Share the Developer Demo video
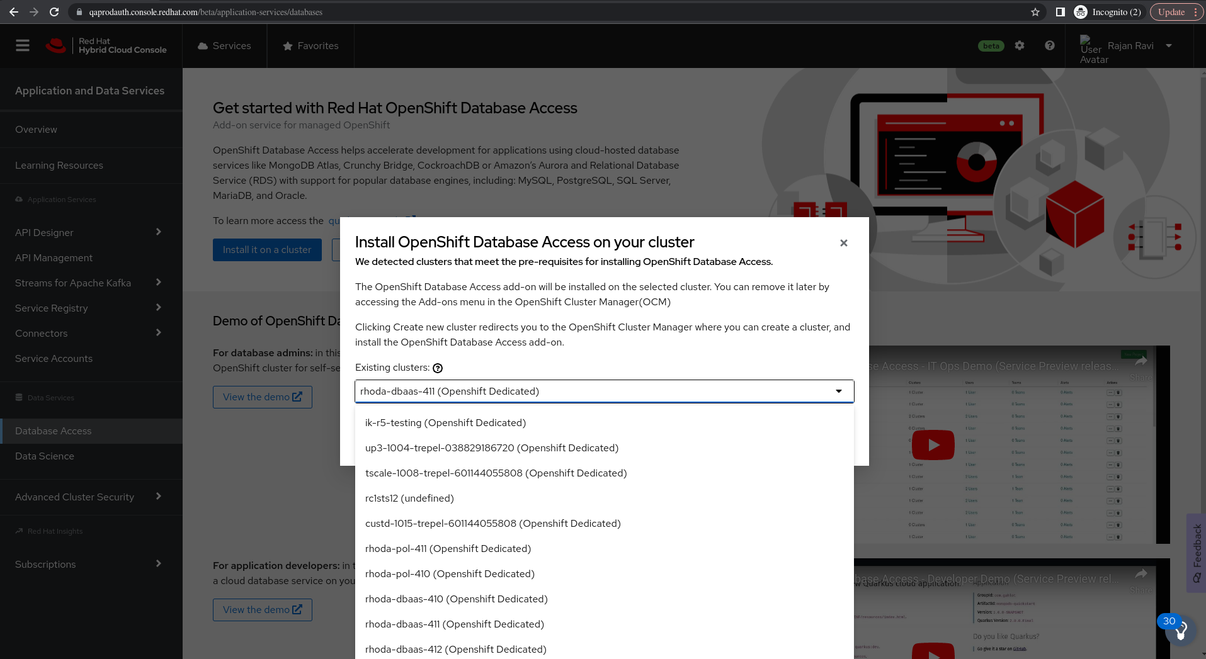The height and width of the screenshot is (659, 1206). 1141,581
